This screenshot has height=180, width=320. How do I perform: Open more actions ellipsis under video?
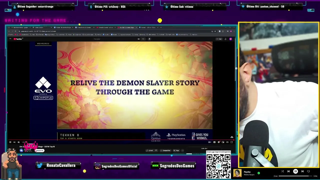tap(183, 150)
